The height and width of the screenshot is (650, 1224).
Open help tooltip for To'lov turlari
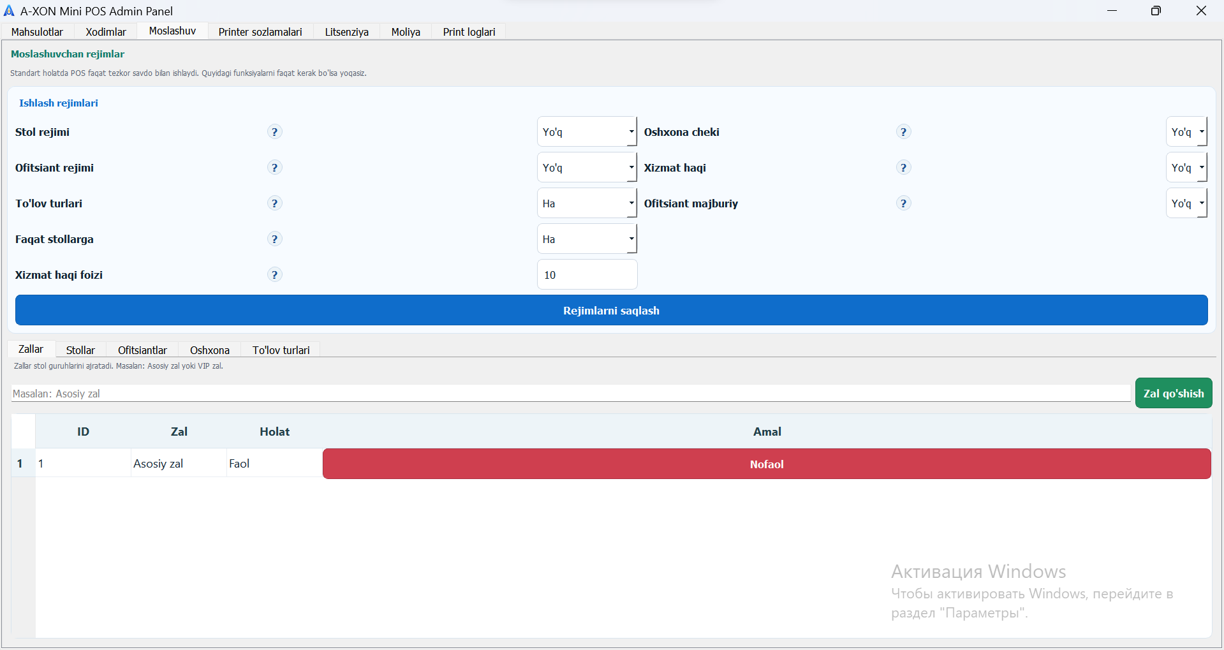point(274,203)
